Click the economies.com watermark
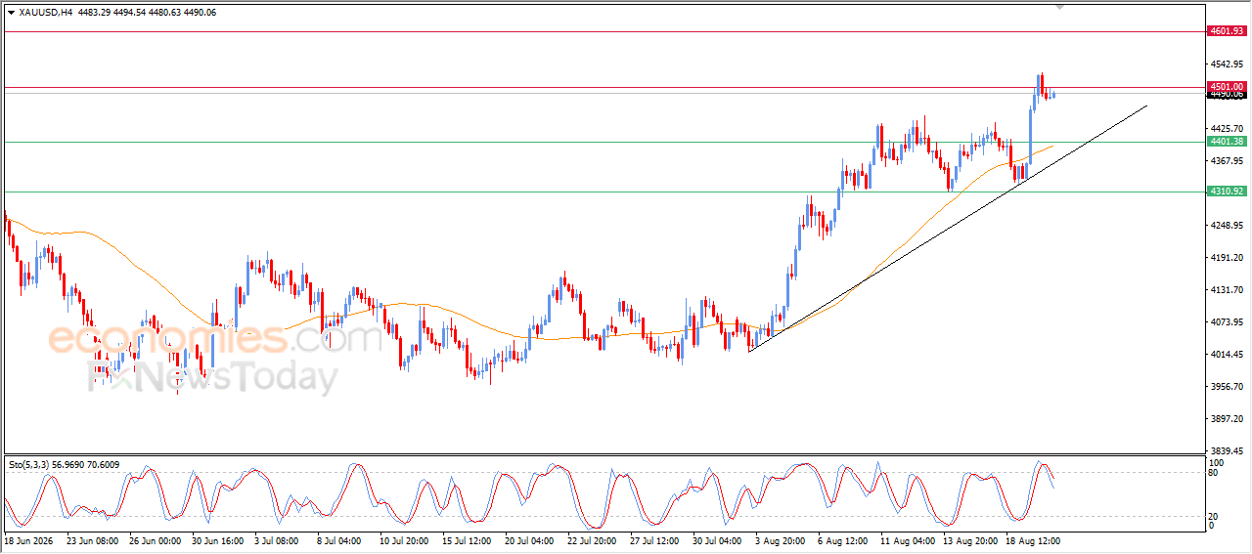1252x554 pixels. click(215, 338)
